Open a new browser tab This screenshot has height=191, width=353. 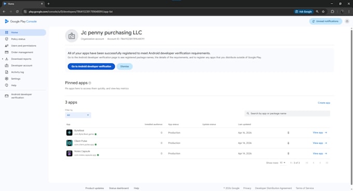tap(48, 4)
